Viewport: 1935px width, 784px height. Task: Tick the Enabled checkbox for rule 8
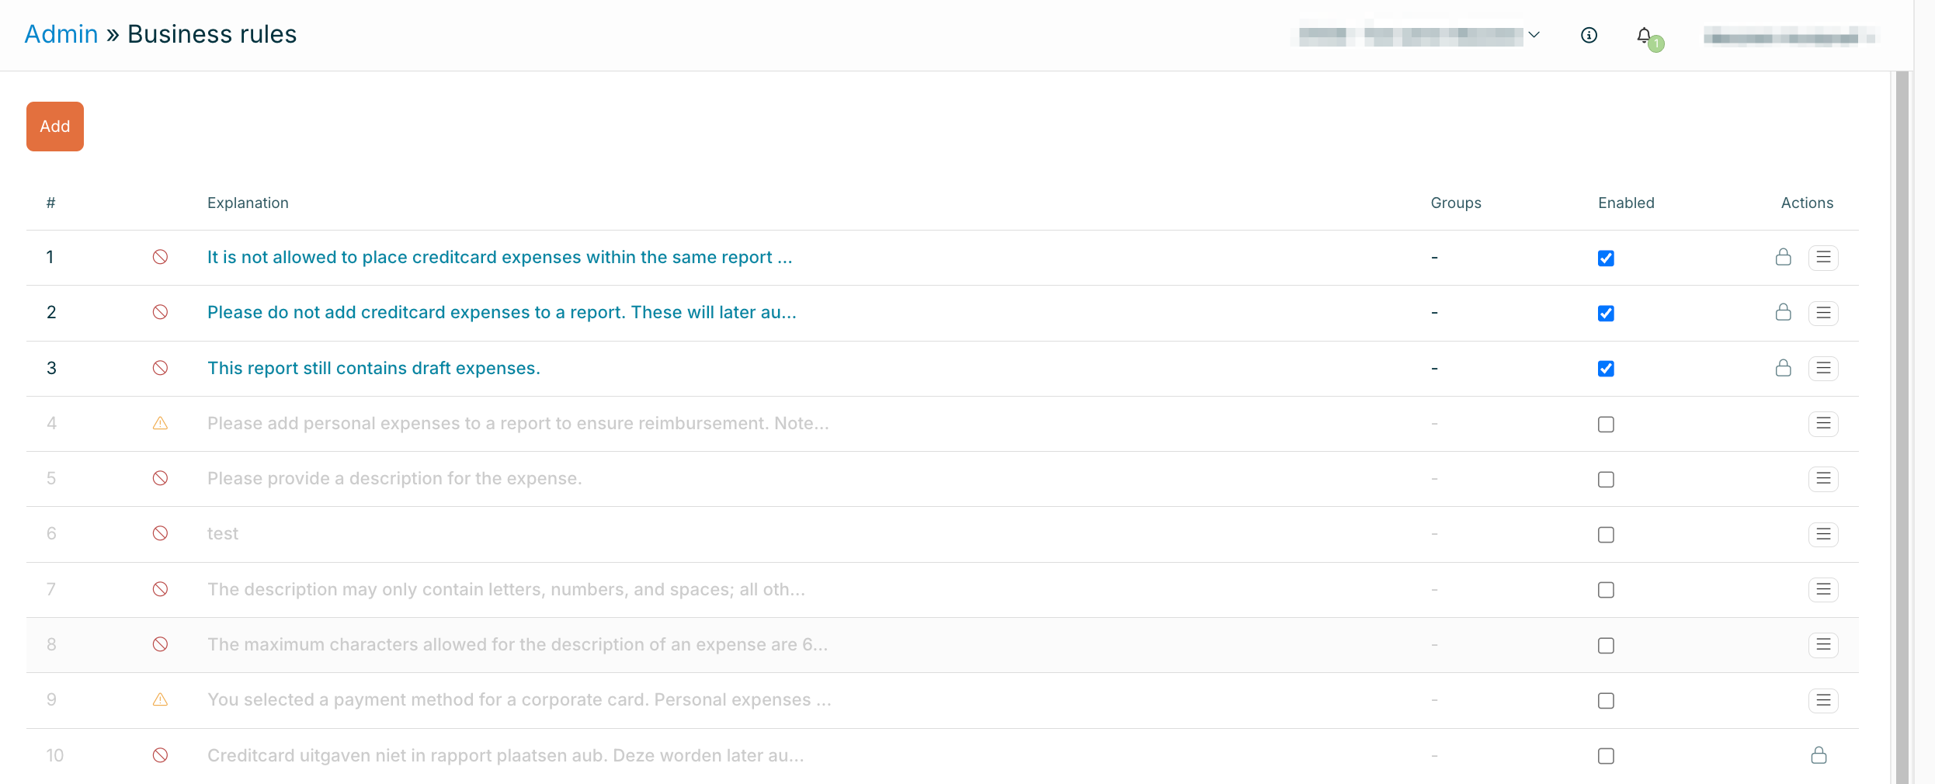pyautogui.click(x=1606, y=646)
